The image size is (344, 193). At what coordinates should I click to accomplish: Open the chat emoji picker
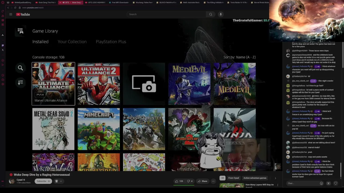pyautogui.click(x=321, y=183)
